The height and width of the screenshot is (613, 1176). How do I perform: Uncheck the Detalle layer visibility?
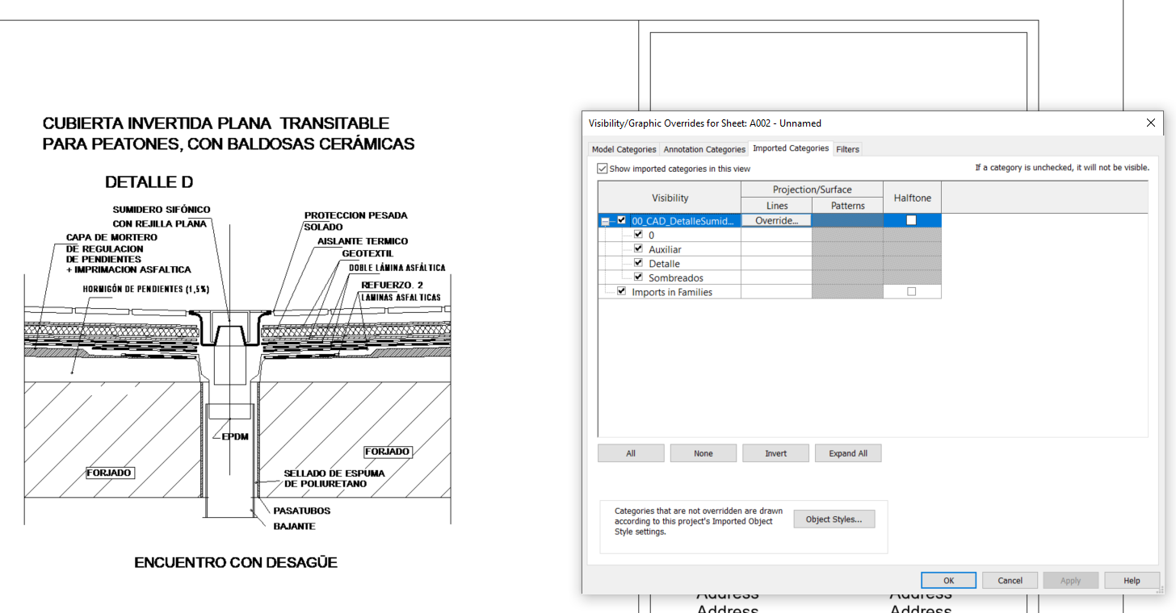tap(638, 263)
